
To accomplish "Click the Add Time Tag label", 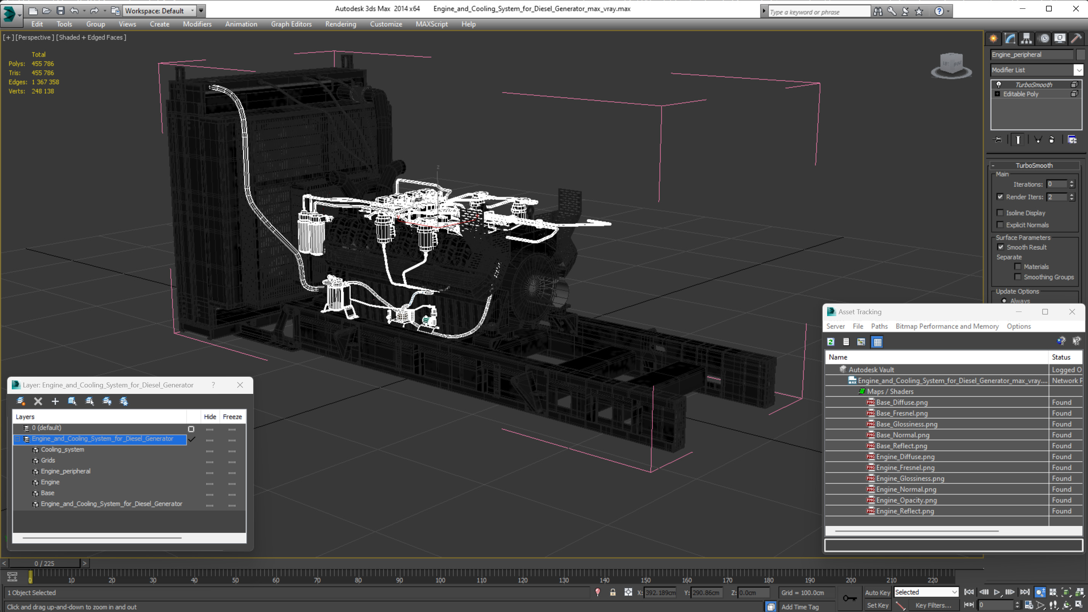I will tap(800, 607).
